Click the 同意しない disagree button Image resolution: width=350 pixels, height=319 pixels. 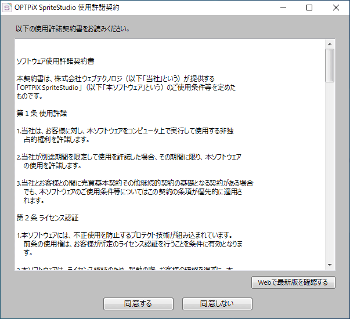tap(217, 303)
